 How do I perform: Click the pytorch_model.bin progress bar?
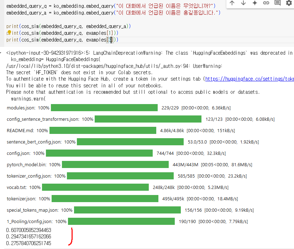115,164
